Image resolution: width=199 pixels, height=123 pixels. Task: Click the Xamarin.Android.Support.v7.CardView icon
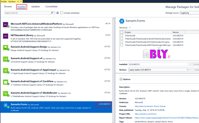(5, 82)
